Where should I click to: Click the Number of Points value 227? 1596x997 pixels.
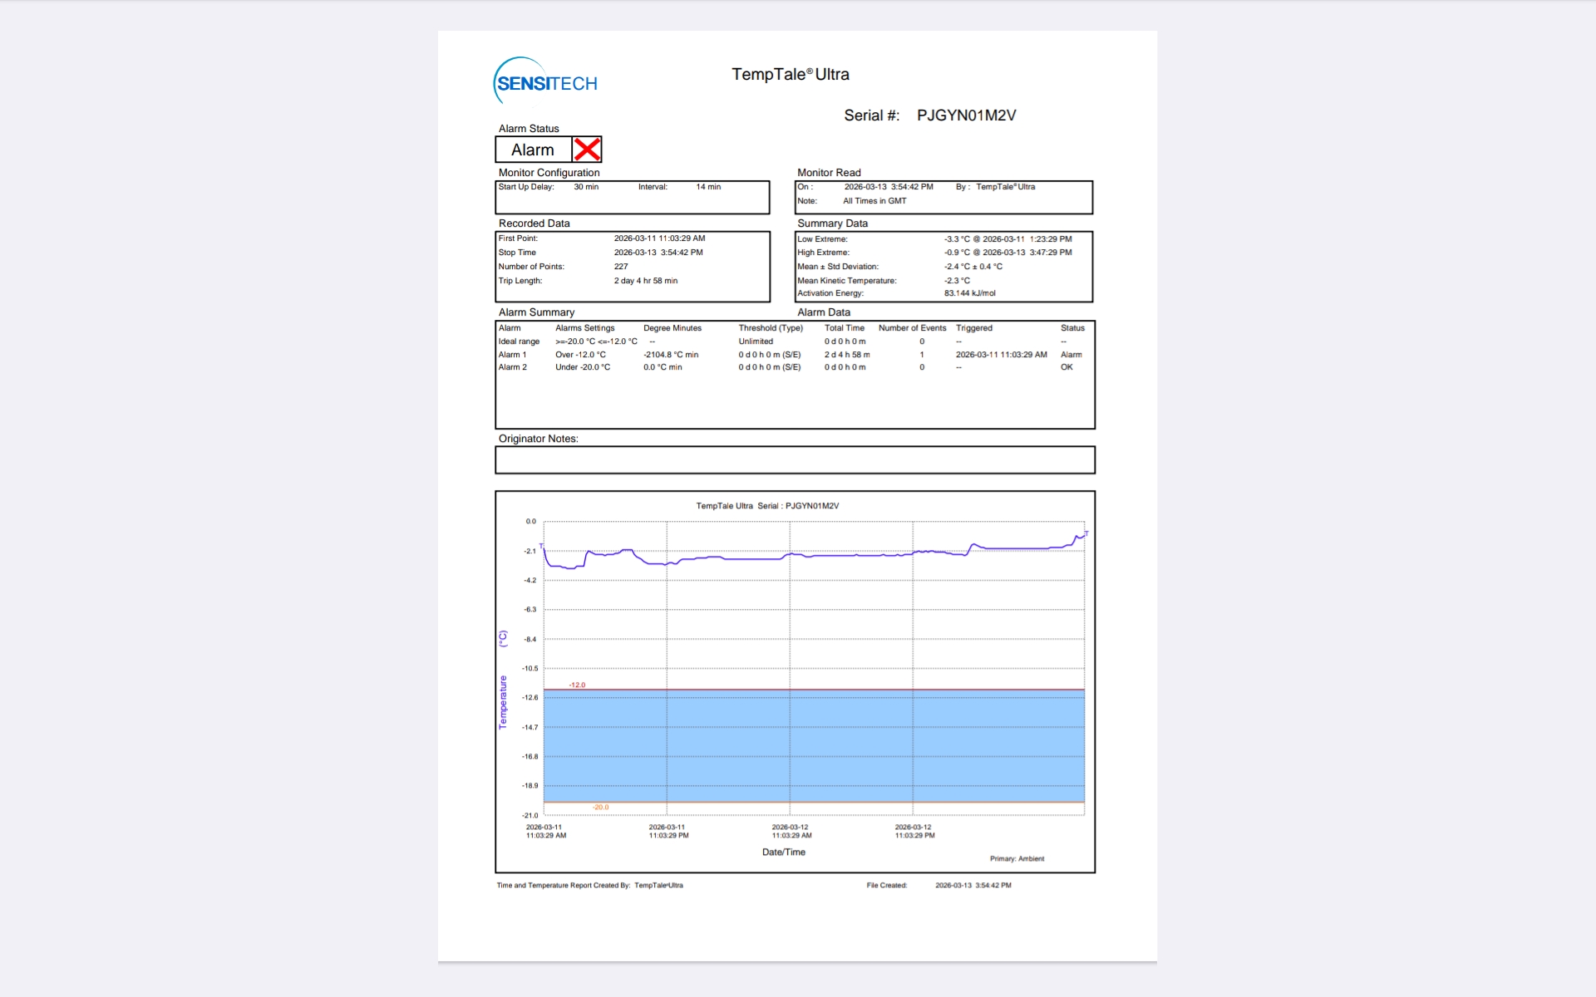(x=621, y=267)
